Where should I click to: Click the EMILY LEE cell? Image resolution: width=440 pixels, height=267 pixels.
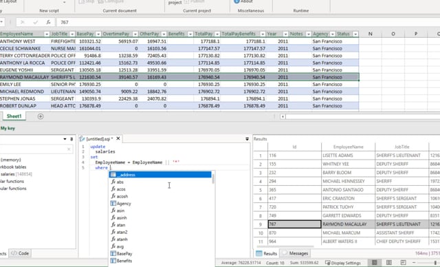(x=25, y=84)
